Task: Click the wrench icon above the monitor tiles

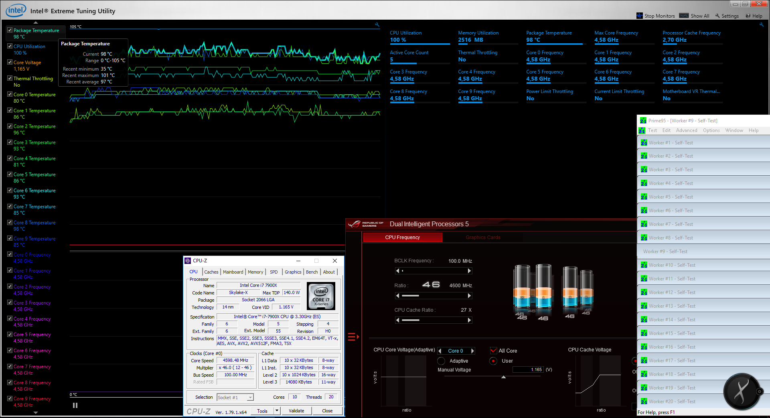Action: (x=762, y=25)
